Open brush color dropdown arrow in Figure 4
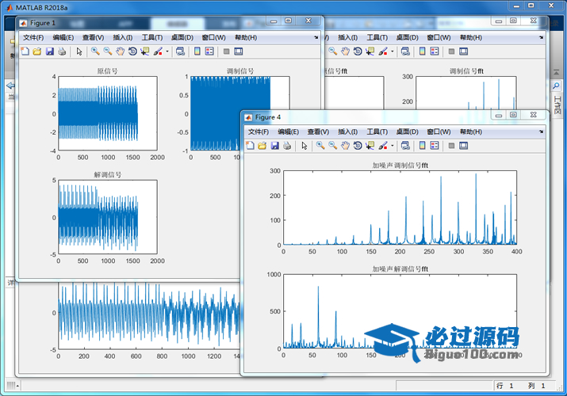The width and height of the screenshot is (567, 396). click(x=393, y=146)
